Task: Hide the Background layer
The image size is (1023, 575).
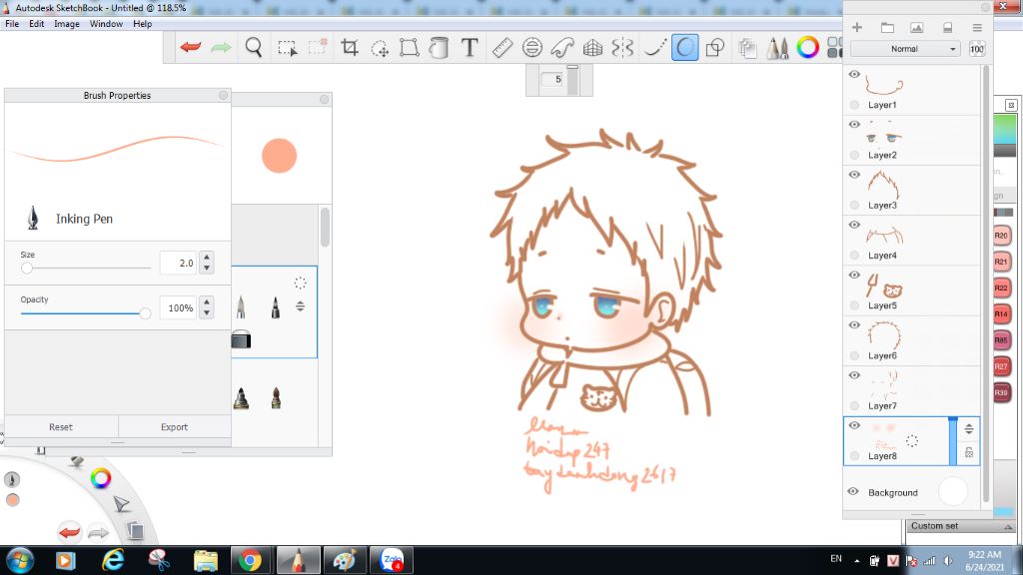Action: pos(853,491)
